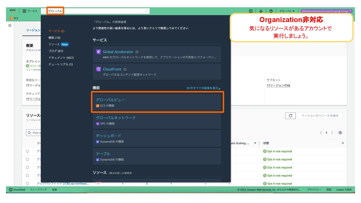Open the help question mark icon
This screenshot has width=361, height=203.
click(271, 11)
